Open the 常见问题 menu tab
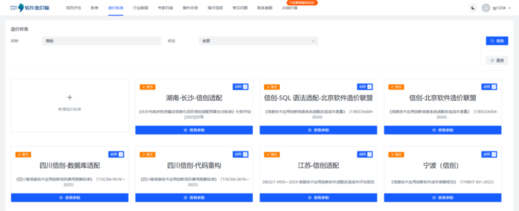Viewport: 519px width, 211px height. tap(240, 8)
